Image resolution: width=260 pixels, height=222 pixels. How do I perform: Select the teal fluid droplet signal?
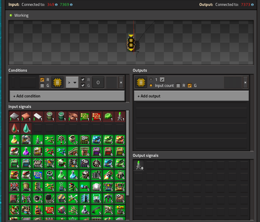pos(26,128)
